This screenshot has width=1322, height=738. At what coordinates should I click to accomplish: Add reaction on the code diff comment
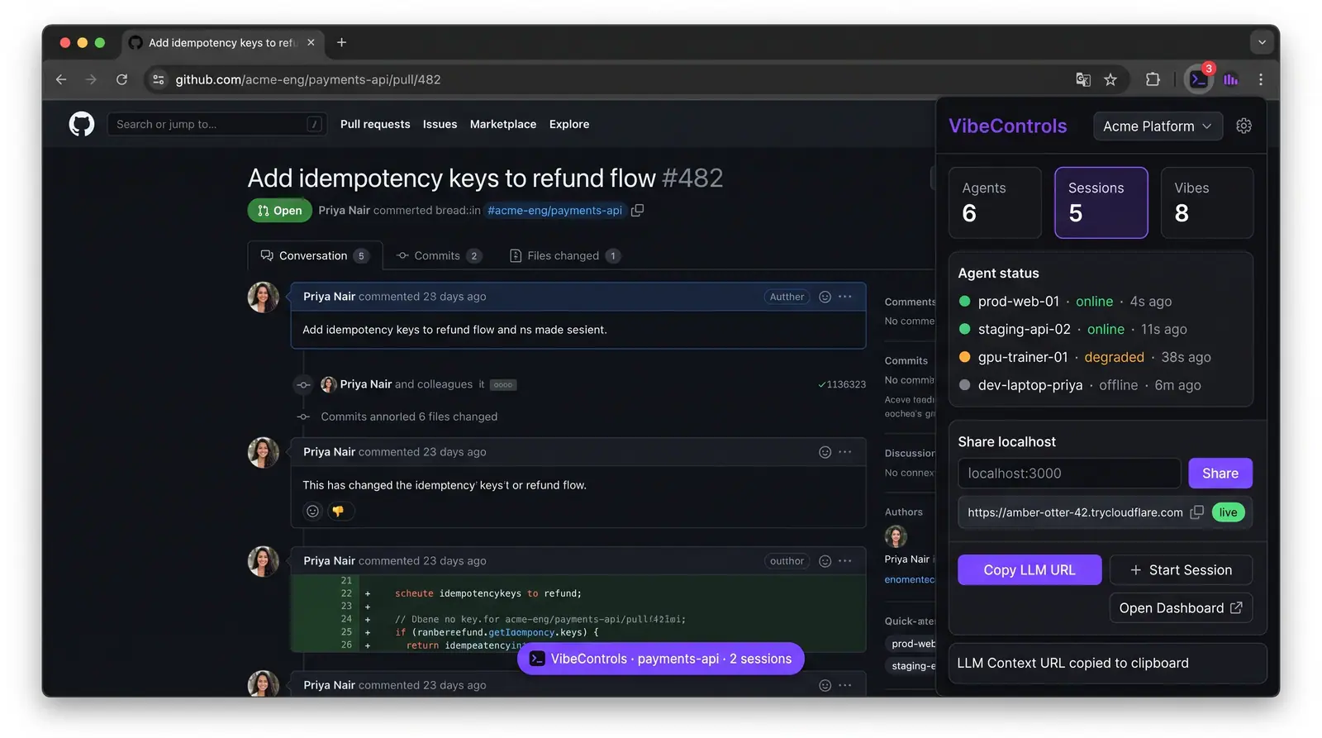pyautogui.click(x=825, y=561)
